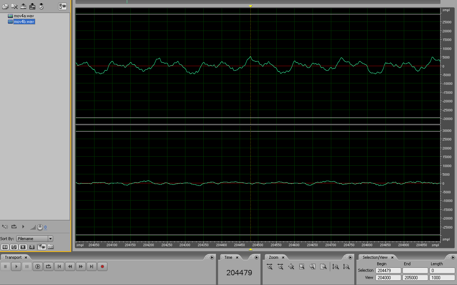
Task: Close the Selection/View panel tab
Action: click(x=392, y=258)
